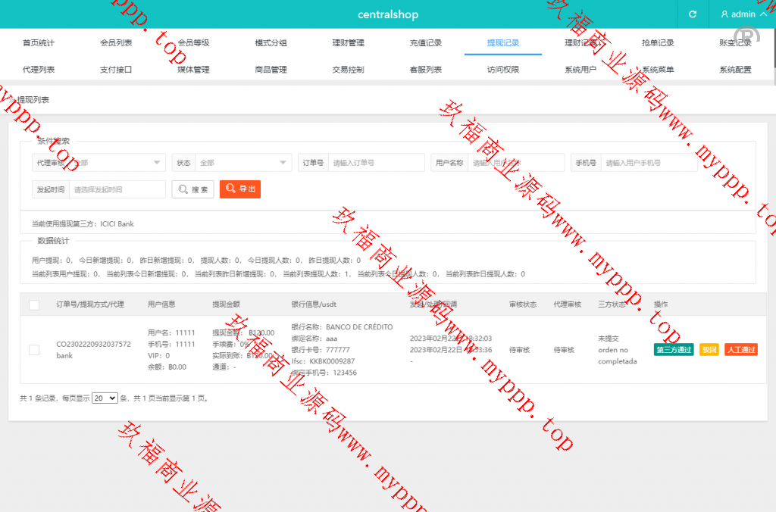Switch to the 充值记录 tab
776x512 pixels.
(426, 43)
